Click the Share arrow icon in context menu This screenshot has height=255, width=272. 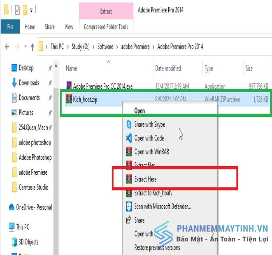[x=128, y=220]
